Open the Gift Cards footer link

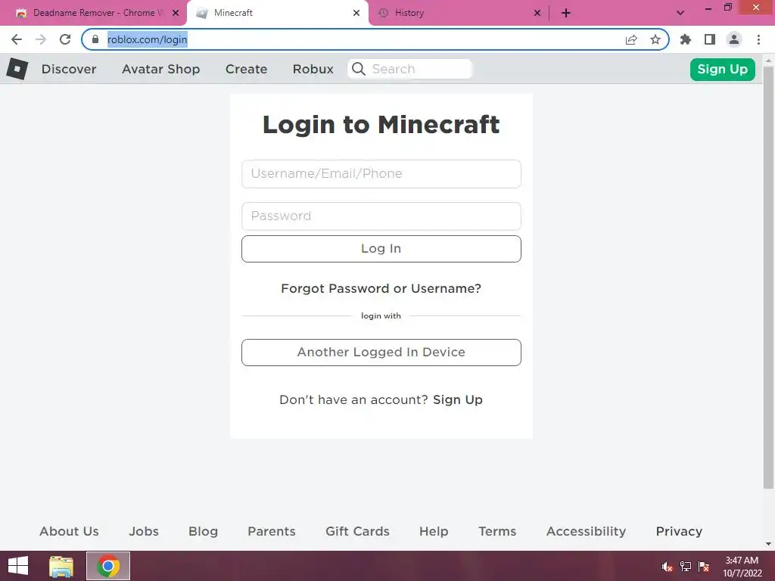click(357, 531)
